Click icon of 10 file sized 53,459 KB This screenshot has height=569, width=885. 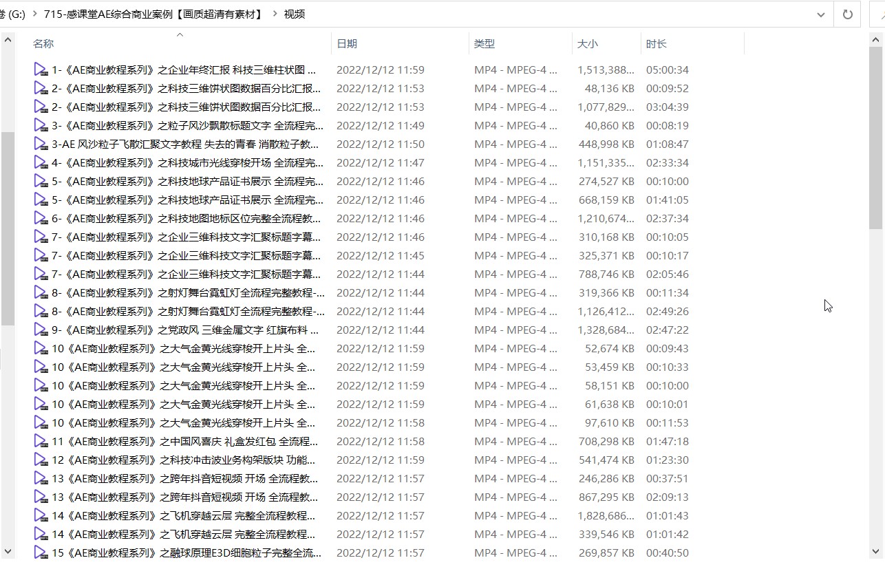(41, 367)
